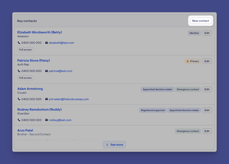Click Rodney's phone number 0400 000 000
The height and width of the screenshot is (164, 229).
tap(31, 120)
